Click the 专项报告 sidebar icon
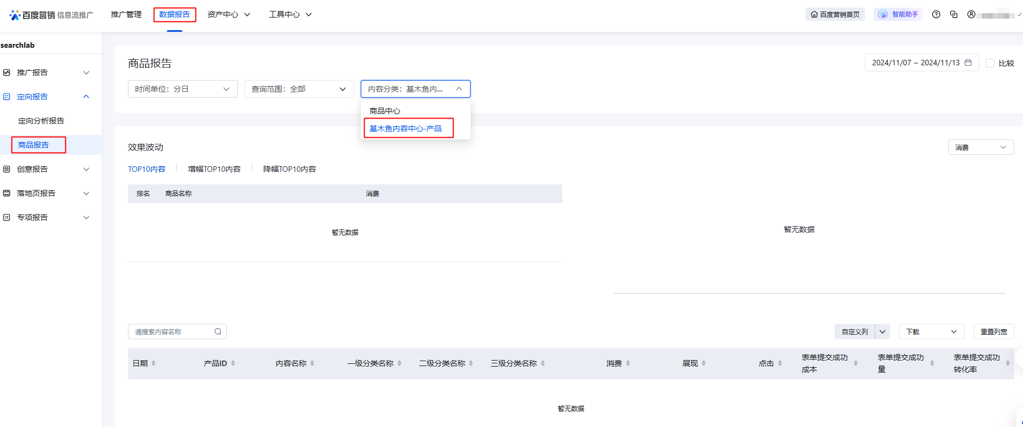 [x=7, y=217]
